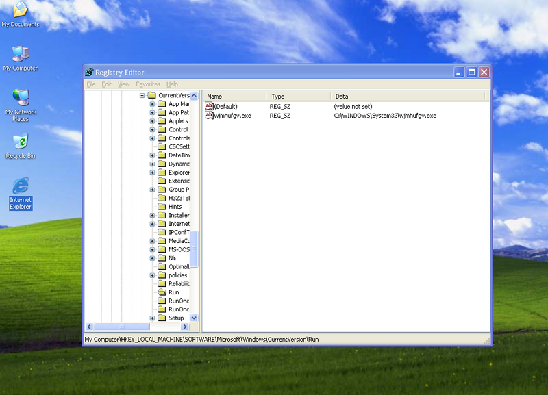Click the Registry Editor title bar icon
Image resolution: width=548 pixels, height=395 pixels.
[x=90, y=73]
